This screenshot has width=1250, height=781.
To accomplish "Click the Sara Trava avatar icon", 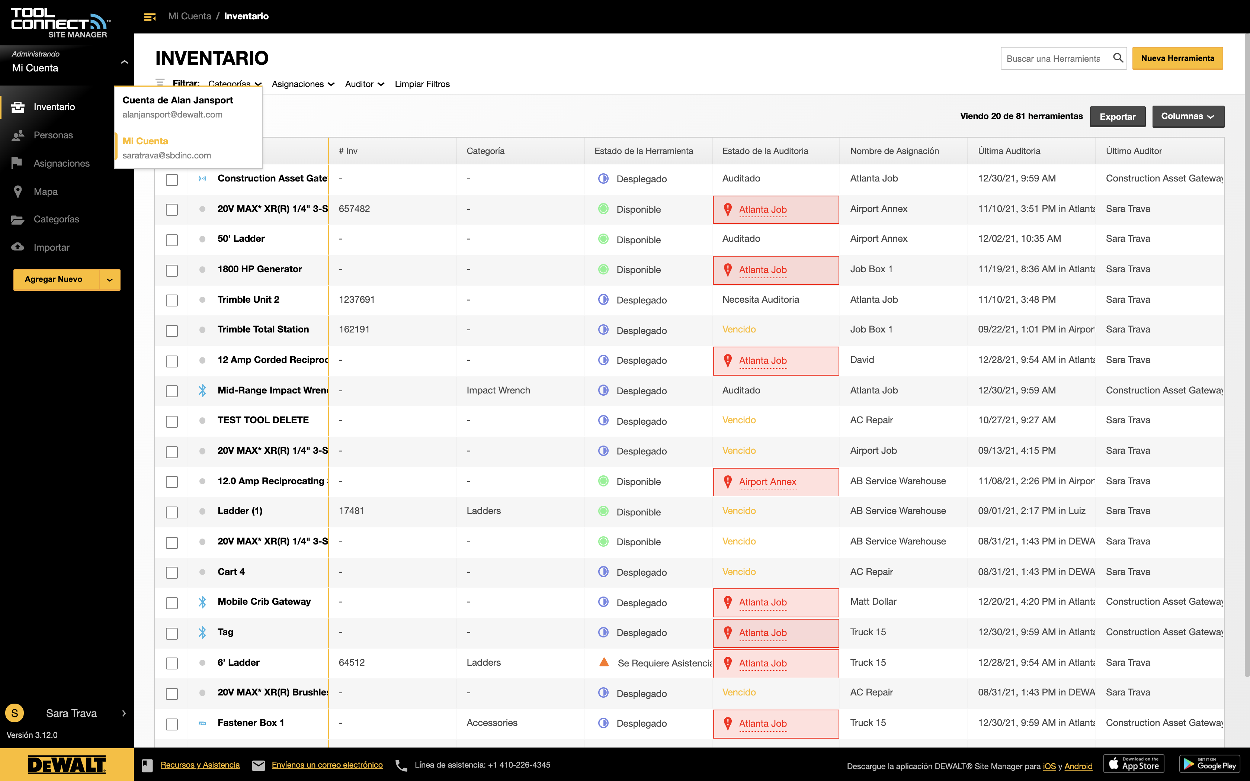I will [15, 713].
